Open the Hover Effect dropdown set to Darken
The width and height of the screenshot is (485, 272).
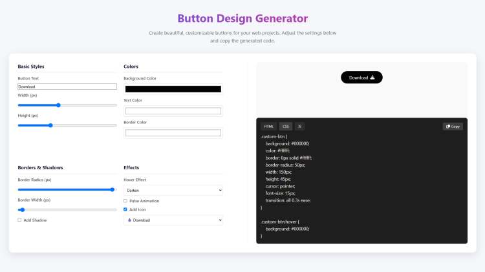point(173,191)
